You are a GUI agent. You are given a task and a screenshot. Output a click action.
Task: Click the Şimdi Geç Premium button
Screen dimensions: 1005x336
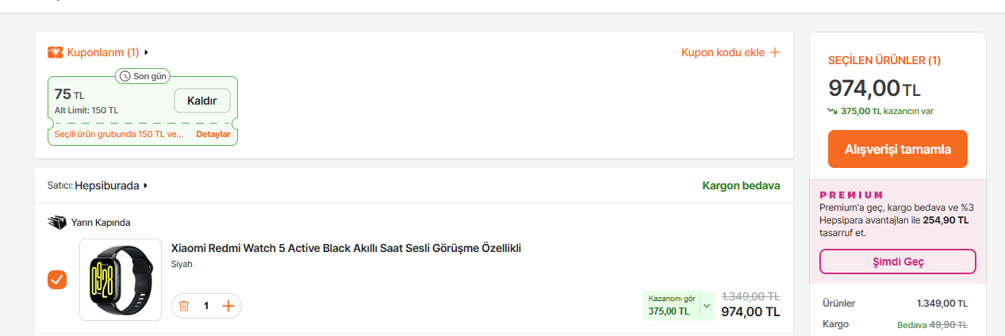[x=897, y=262]
